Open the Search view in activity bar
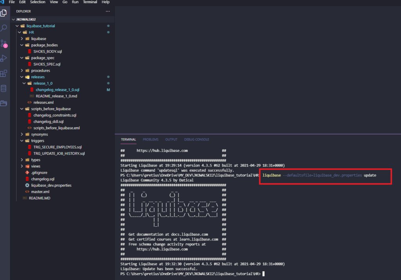 point(4,28)
